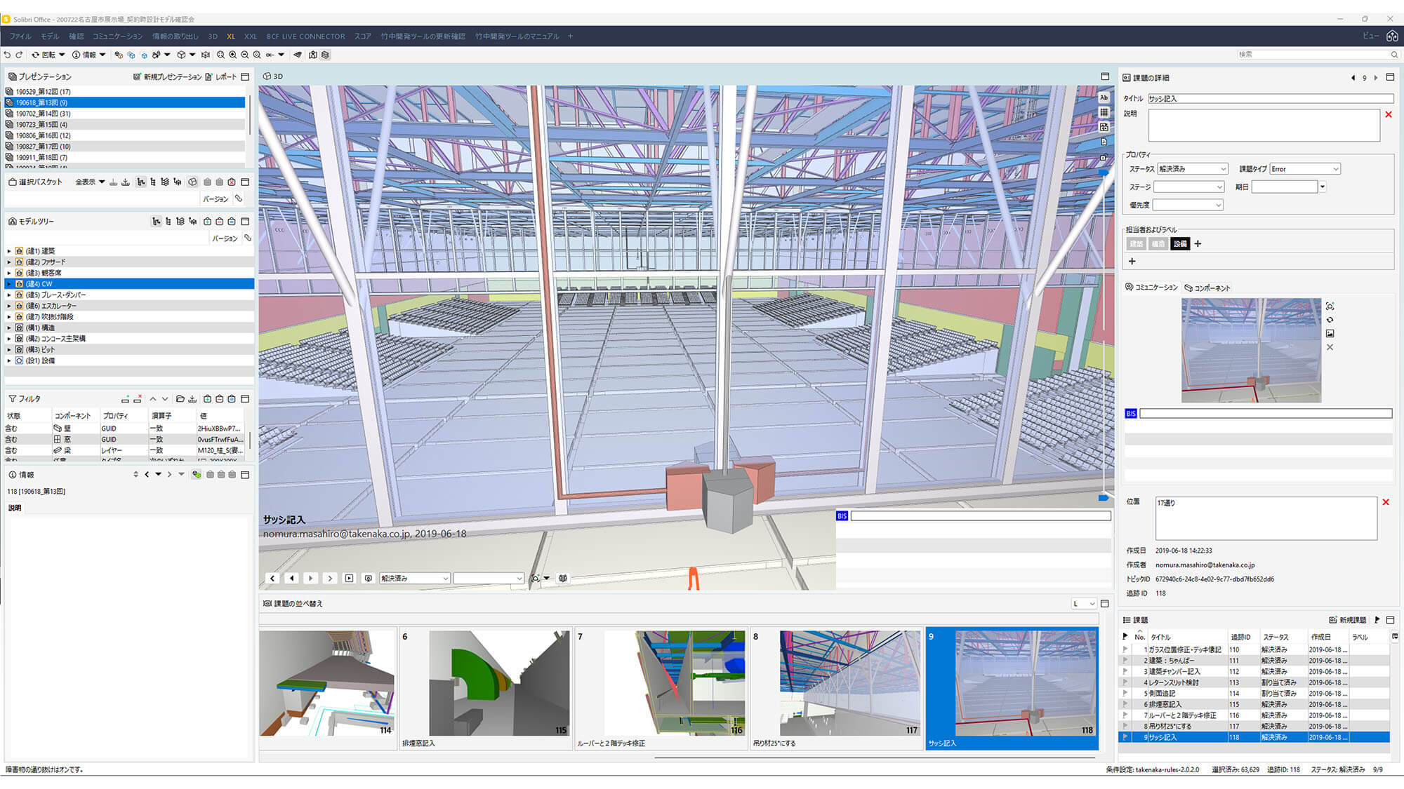Click the redo arrow icon
Screen dimensions: 1404x789
[x=19, y=55]
